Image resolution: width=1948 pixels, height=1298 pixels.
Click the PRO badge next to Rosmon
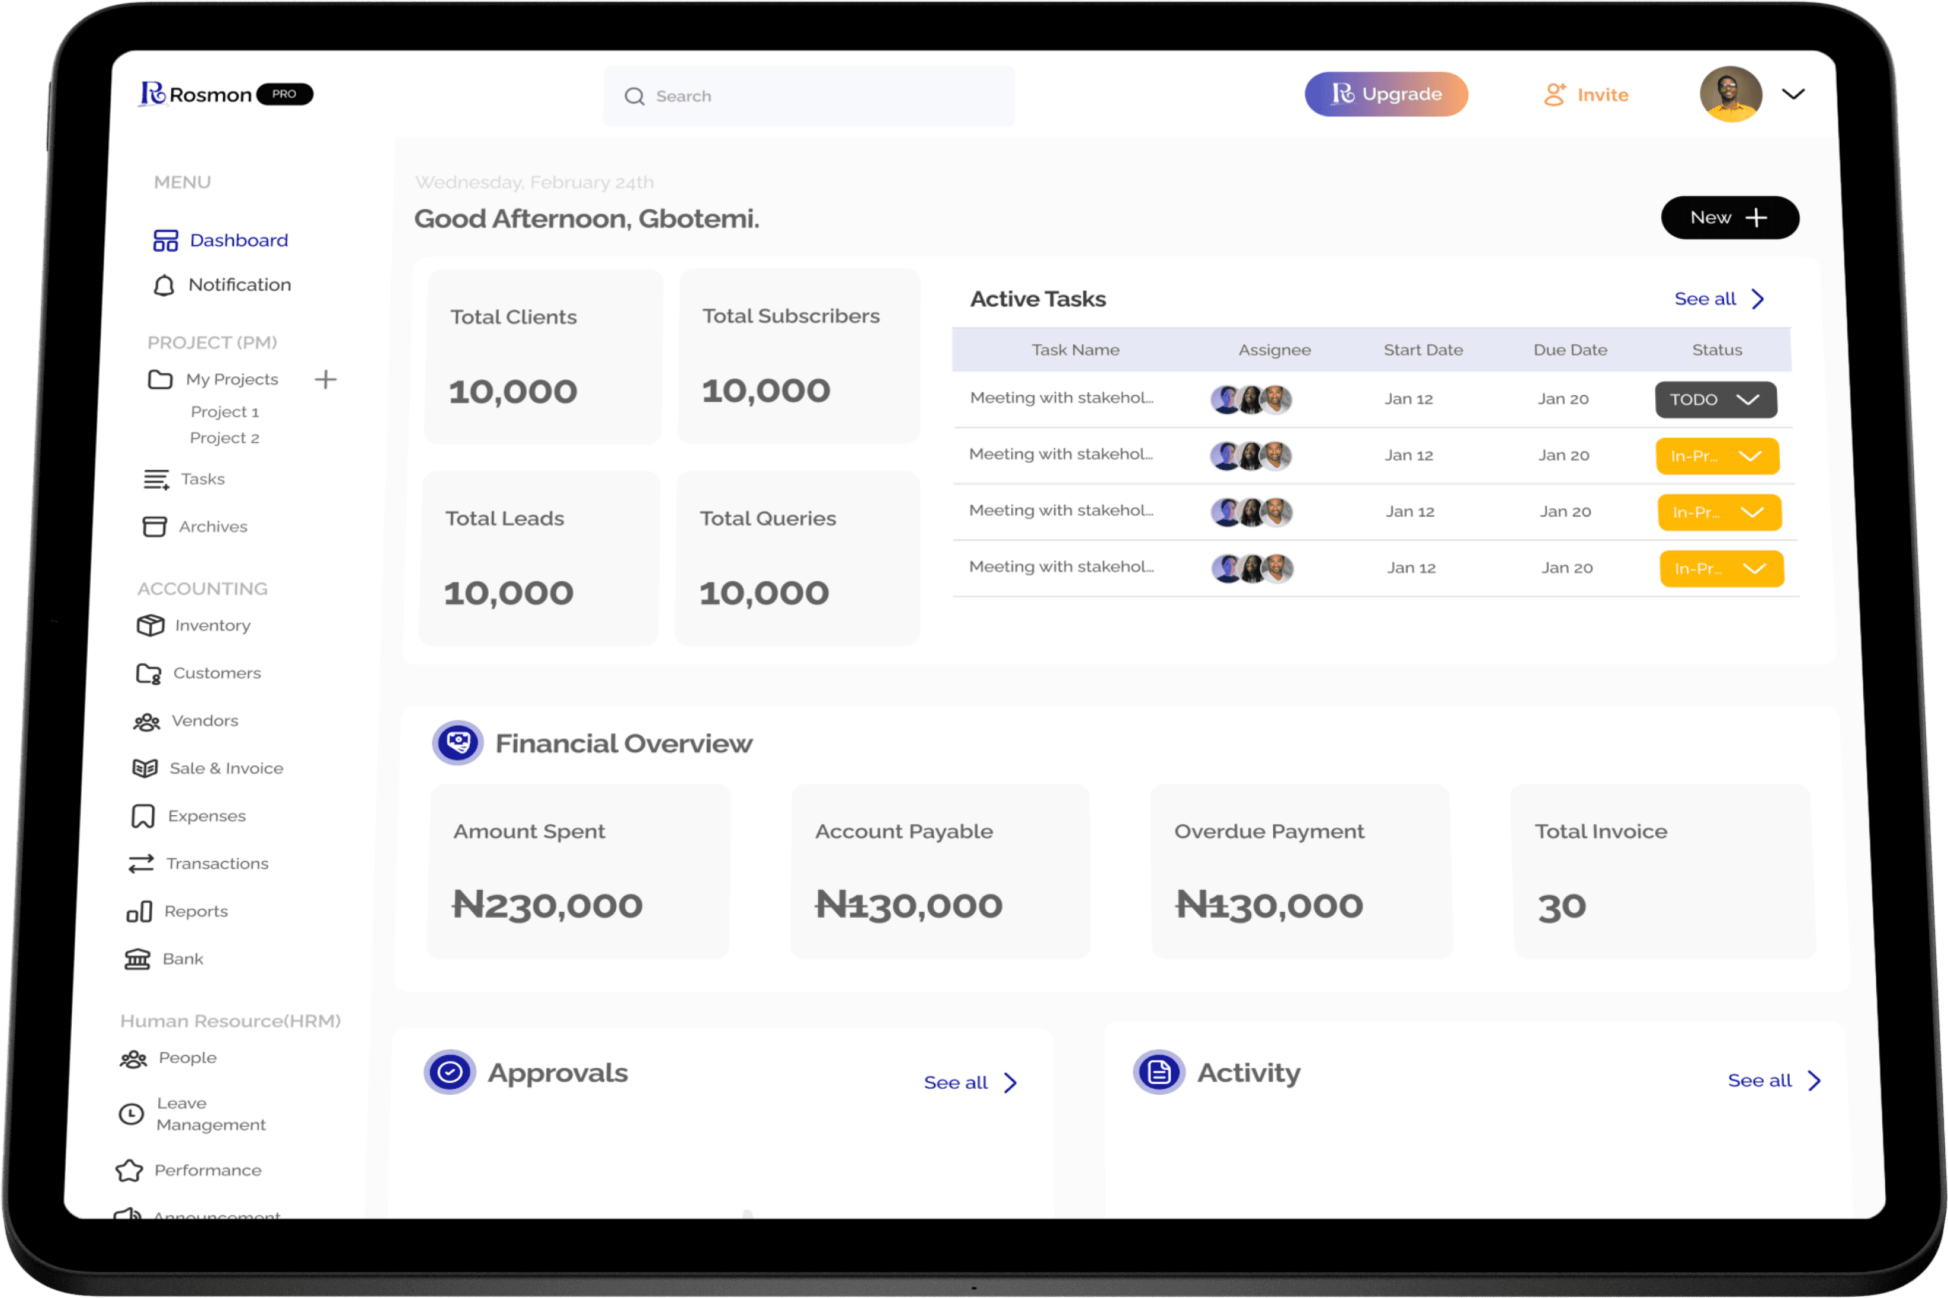[x=284, y=94]
